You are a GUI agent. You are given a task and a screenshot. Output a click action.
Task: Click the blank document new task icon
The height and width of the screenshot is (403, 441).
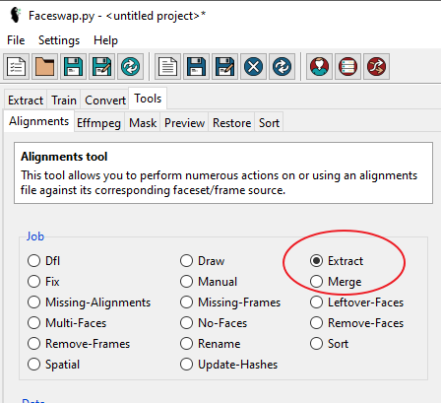click(x=167, y=67)
